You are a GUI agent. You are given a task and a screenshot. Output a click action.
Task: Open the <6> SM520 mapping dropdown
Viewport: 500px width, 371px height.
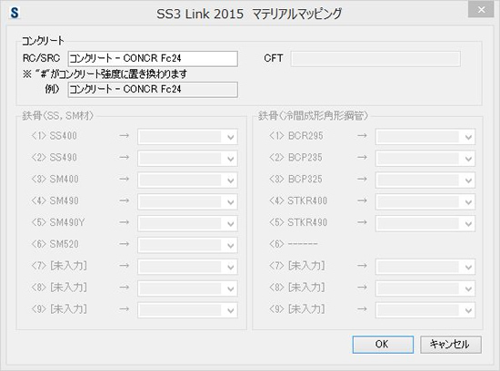click(x=187, y=245)
